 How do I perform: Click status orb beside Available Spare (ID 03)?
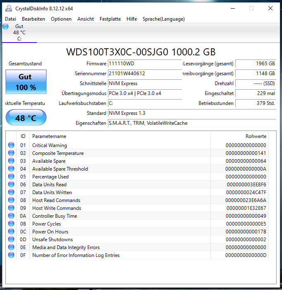pyautogui.click(x=11, y=161)
